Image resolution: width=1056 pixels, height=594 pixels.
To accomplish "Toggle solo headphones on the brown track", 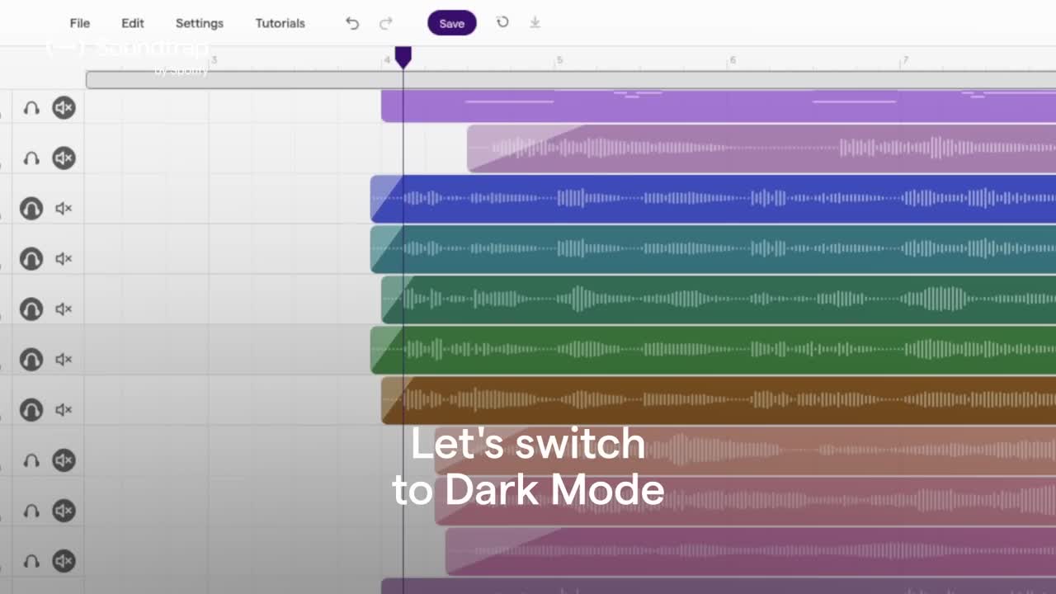I will [31, 410].
